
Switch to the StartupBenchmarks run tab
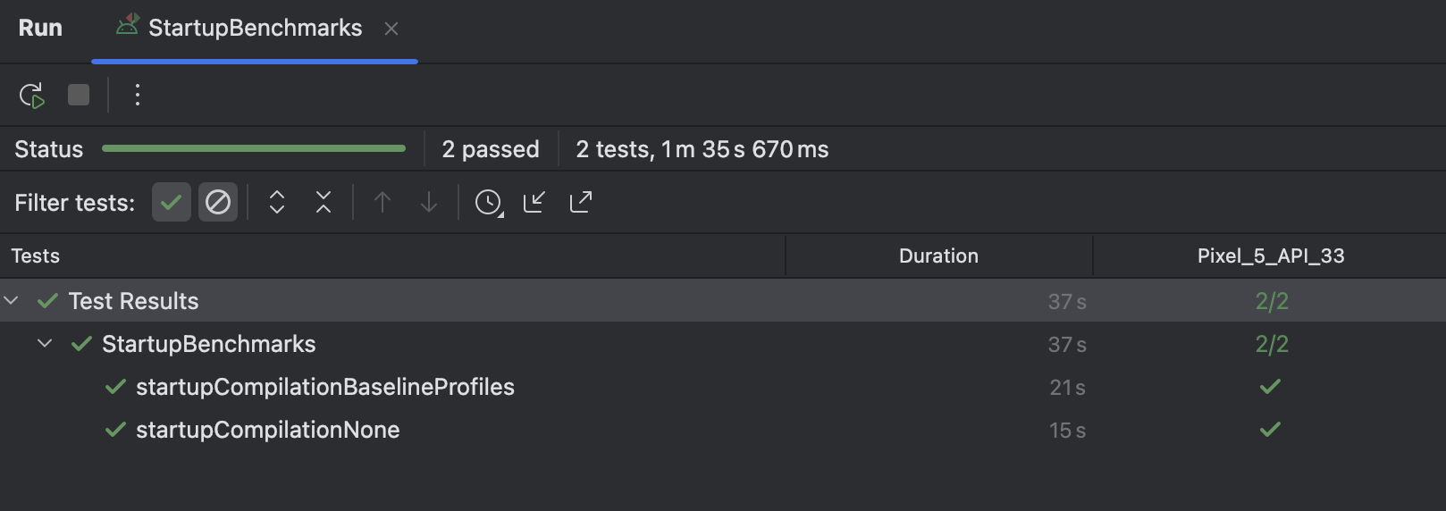coord(255,29)
